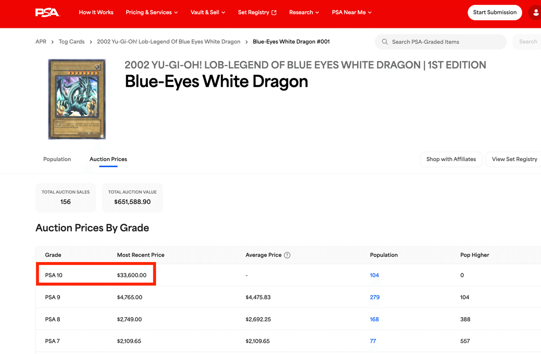
Task: Click Auction Prices By Grade heading
Action: coord(92,228)
